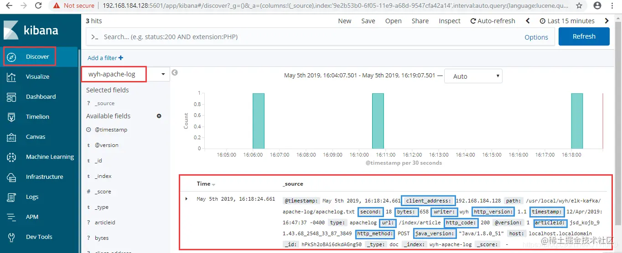The width and height of the screenshot is (622, 253).
Task: Click Auto-refresh in the top menu
Action: pyautogui.click(x=493, y=21)
